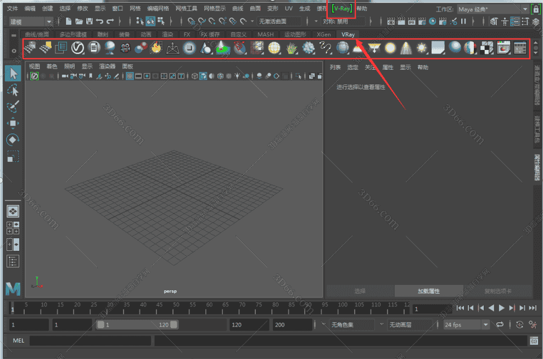The width and height of the screenshot is (543, 359).
Task: Open the V-Ray menu in menu bar
Action: pyautogui.click(x=342, y=9)
